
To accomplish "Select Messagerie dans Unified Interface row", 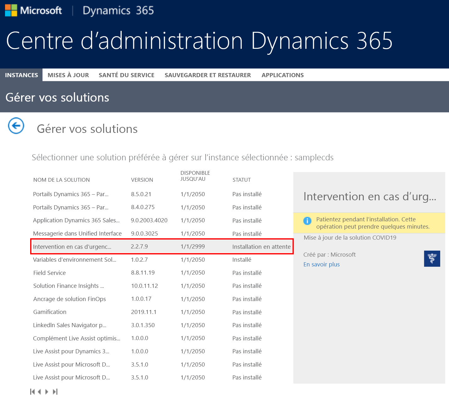I will pos(162,234).
